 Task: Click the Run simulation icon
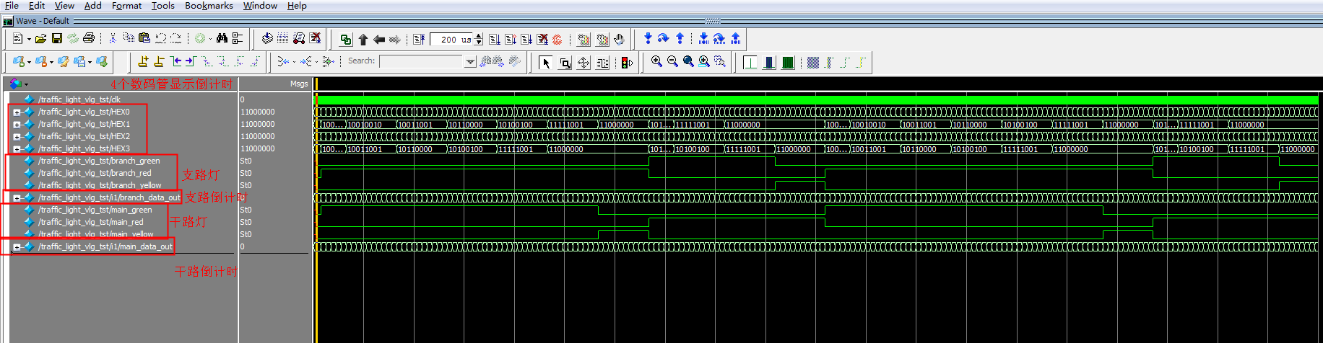[495, 40]
